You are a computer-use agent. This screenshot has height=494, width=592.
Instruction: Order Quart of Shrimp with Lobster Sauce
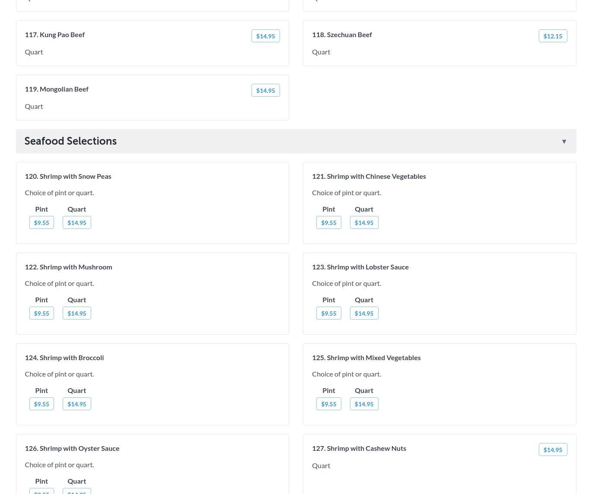click(x=364, y=313)
